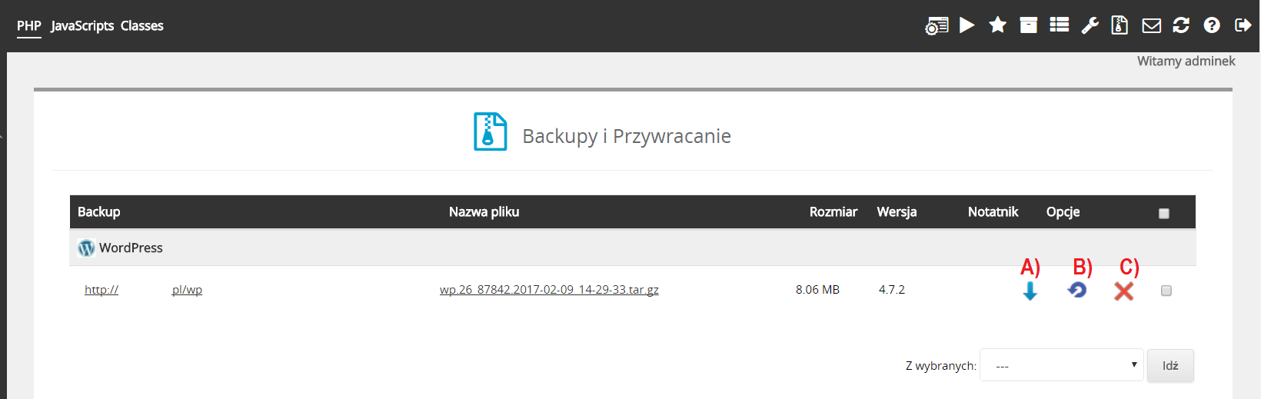Restore the WordPress backup

pos(1077,291)
